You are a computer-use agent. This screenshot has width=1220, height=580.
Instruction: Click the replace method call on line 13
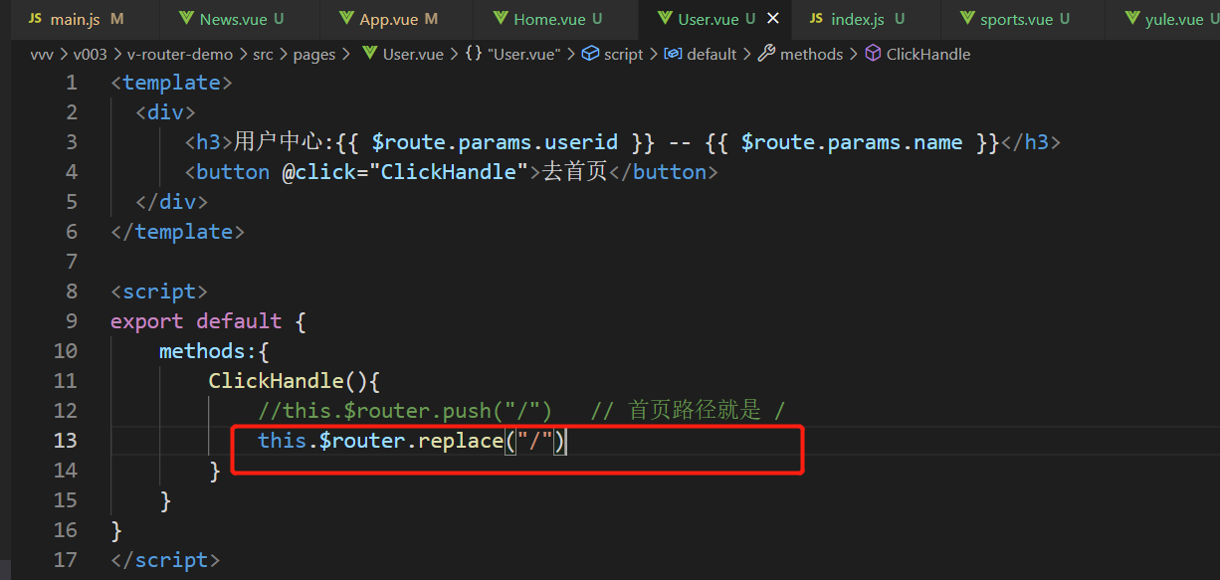(460, 441)
